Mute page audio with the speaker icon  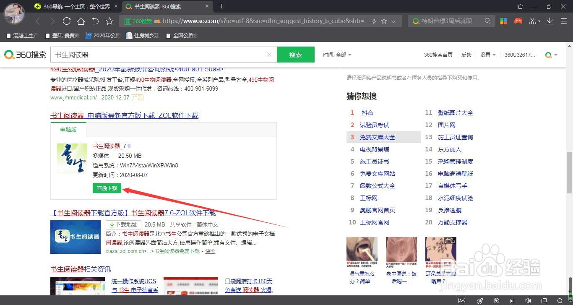(529, 300)
